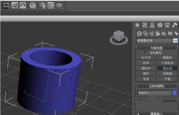Show the Rendered Frame Window
The width and height of the screenshot is (179, 115).
(50, 5)
